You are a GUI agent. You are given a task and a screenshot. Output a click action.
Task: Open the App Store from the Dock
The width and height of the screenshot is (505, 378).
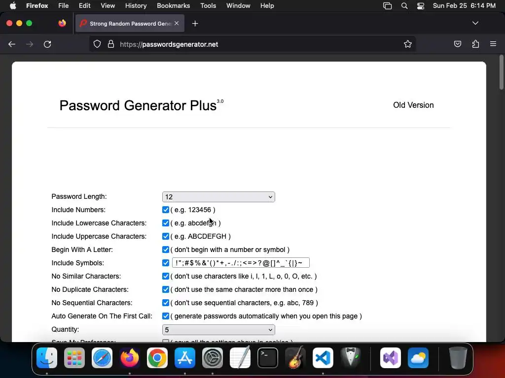[185, 358]
